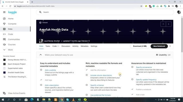Switch to the Activity tab
The height and width of the screenshot is (102, 183).
click(75, 46)
